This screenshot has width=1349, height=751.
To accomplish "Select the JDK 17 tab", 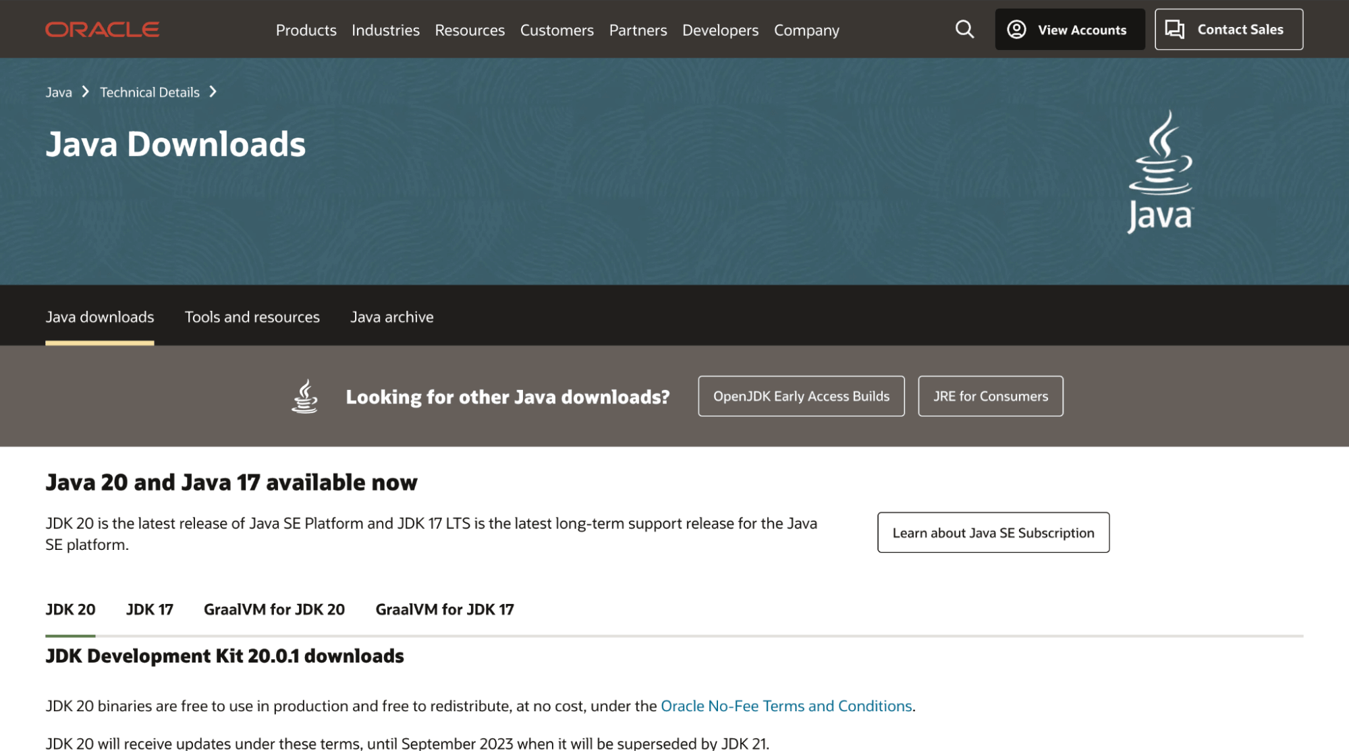I will pyautogui.click(x=149, y=609).
